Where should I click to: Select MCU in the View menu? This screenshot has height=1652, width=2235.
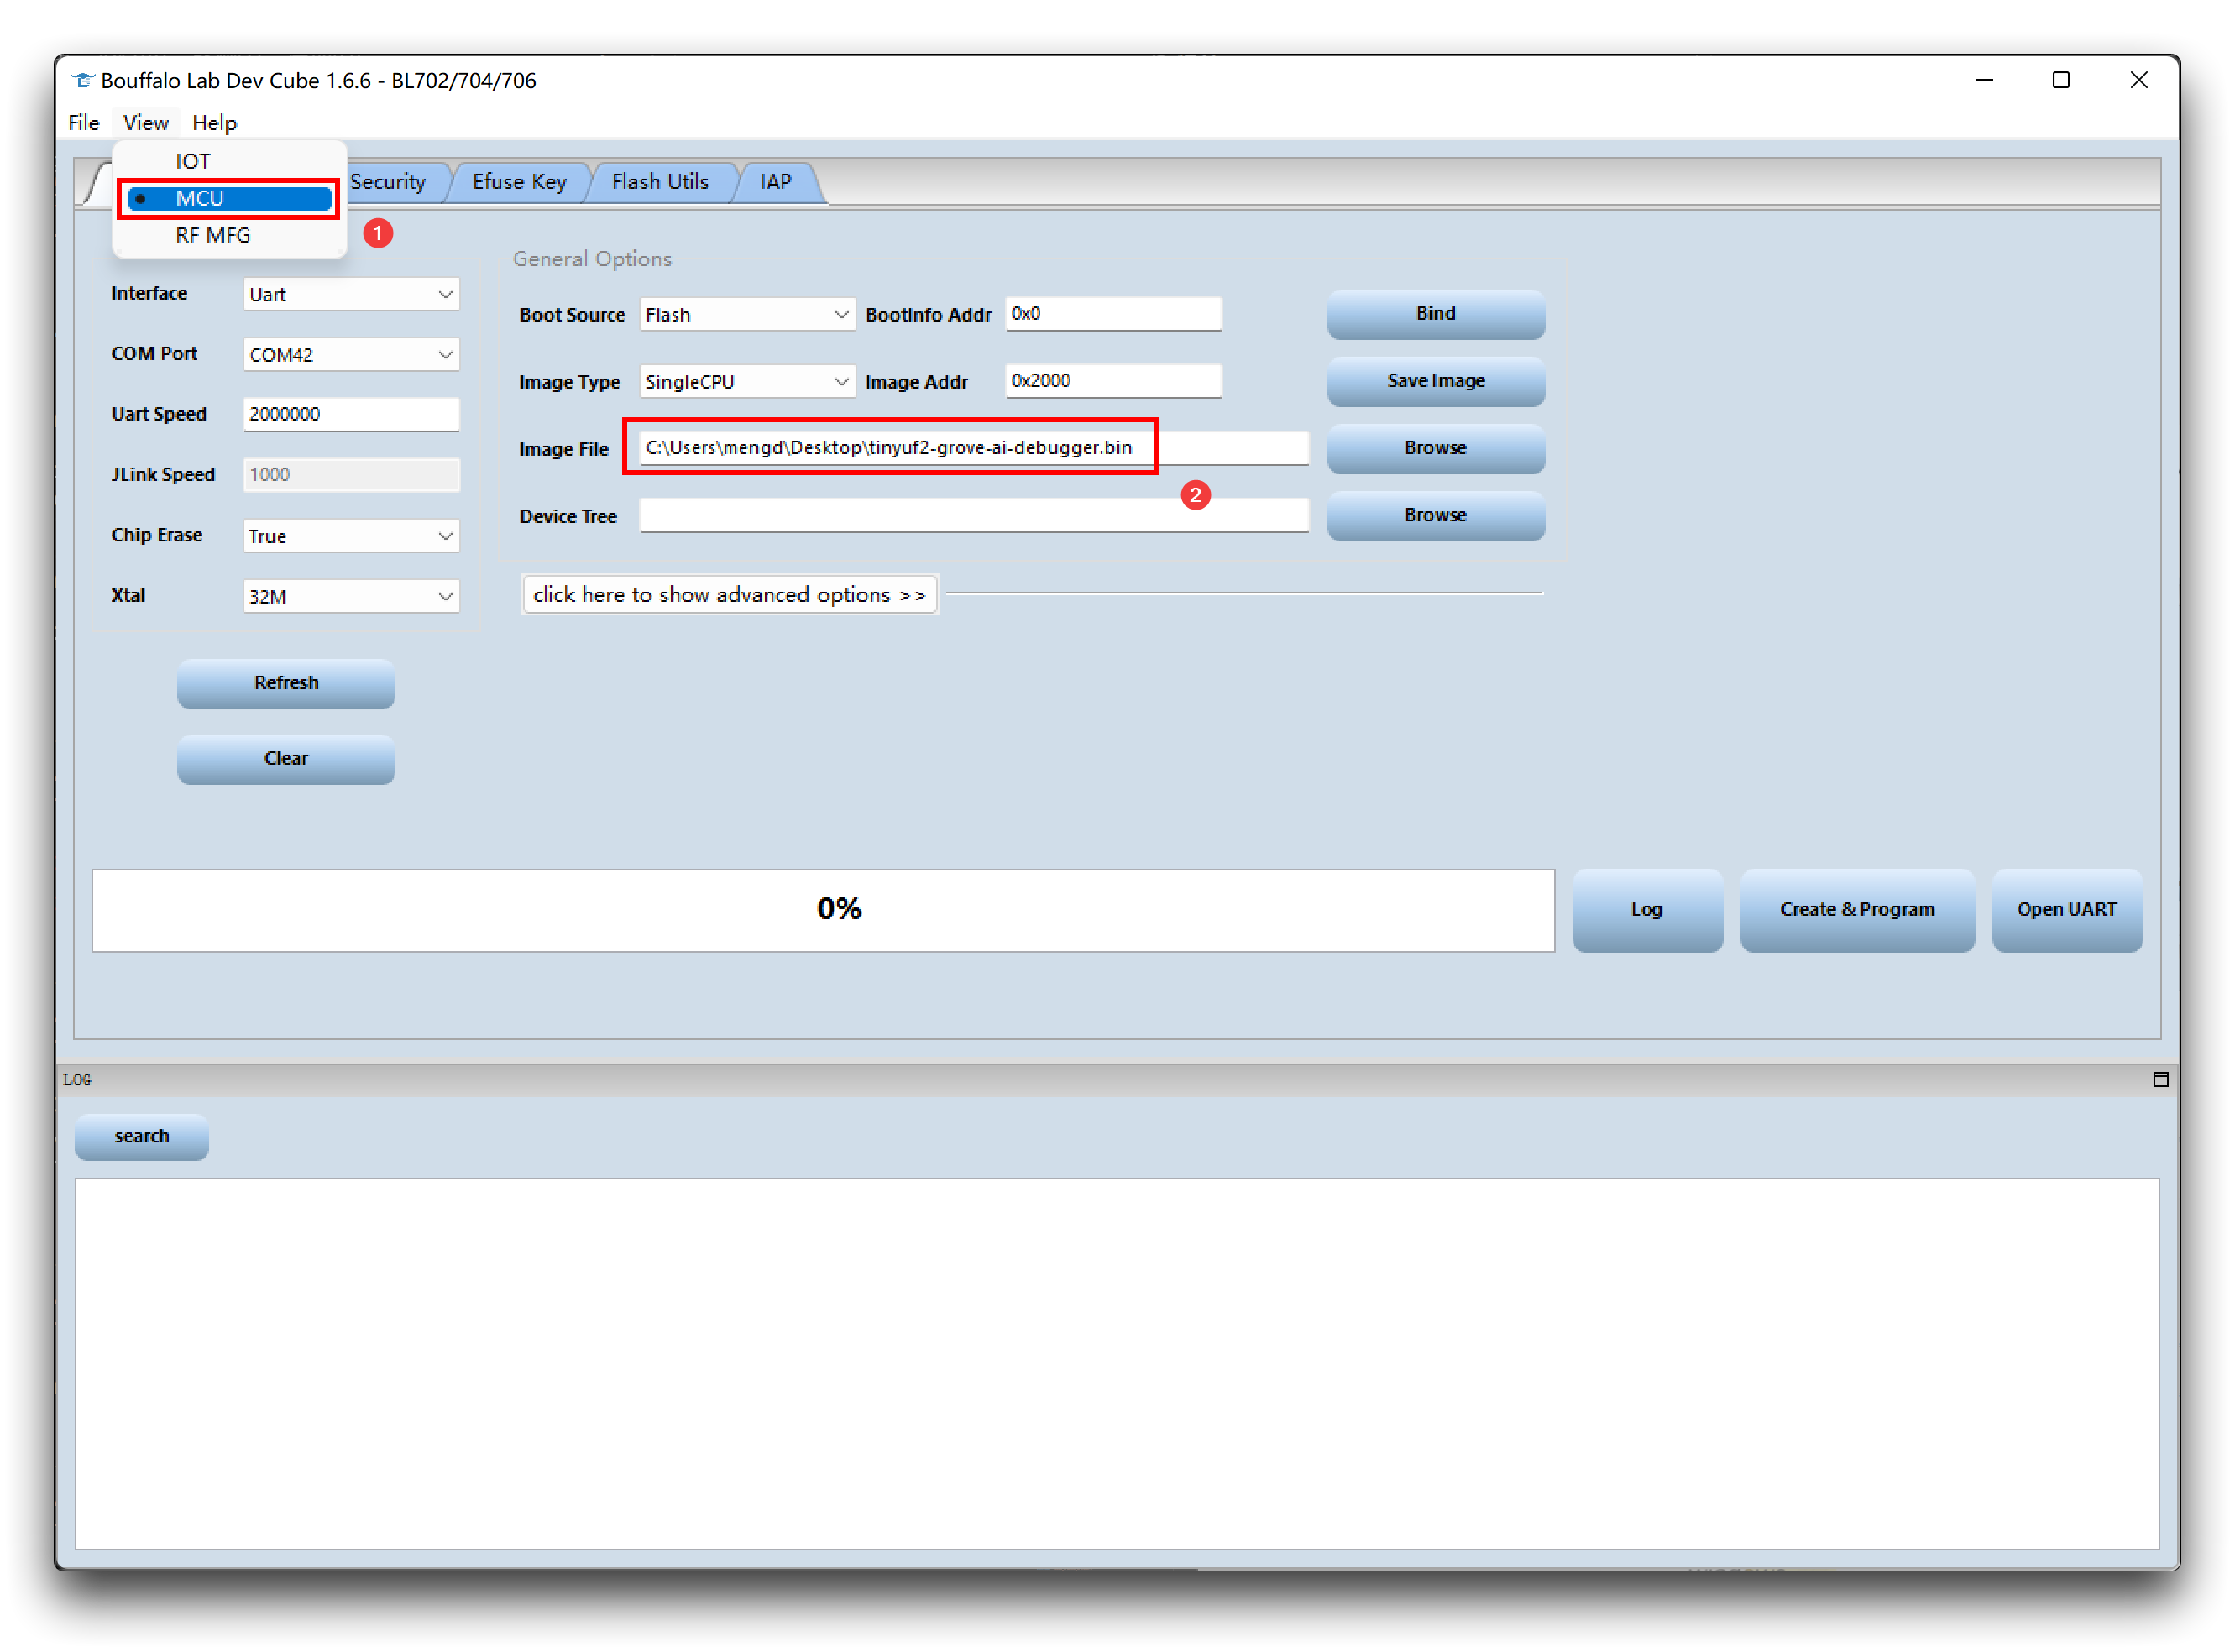[230, 198]
